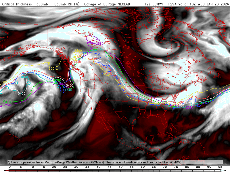Viewport: 230px width, 172px height.
Task: Select the "500mb – 850mb RH (%)" header label
Action: (58, 4)
